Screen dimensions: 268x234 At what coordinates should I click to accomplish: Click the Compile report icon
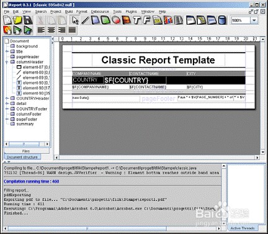(x=7, y=30)
